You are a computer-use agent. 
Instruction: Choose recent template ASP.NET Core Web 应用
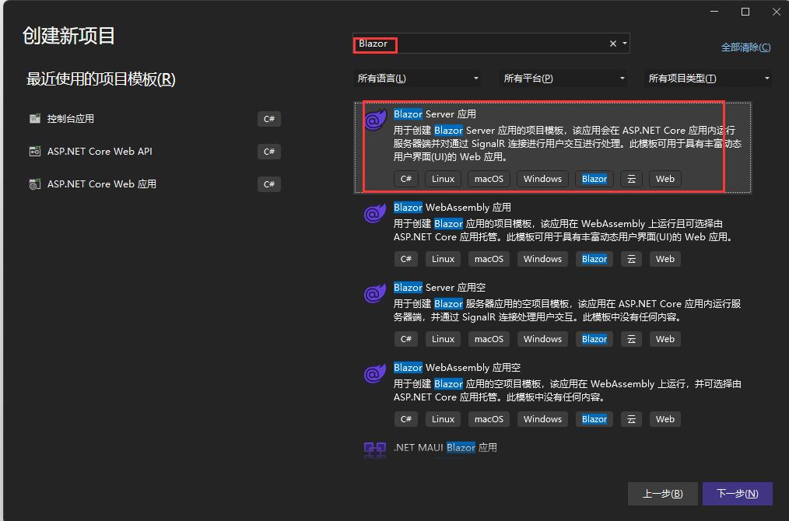point(102,184)
